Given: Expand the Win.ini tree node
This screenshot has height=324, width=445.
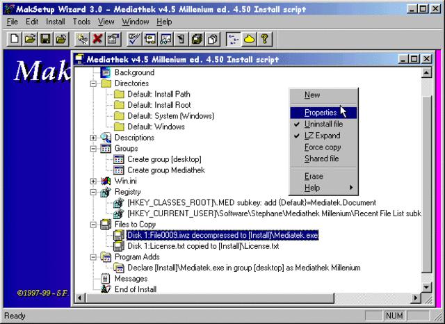Looking at the screenshot, I should point(93,181).
